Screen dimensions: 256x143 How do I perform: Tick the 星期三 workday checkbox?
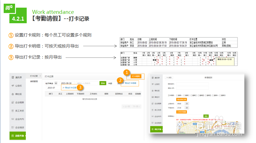[191, 95]
